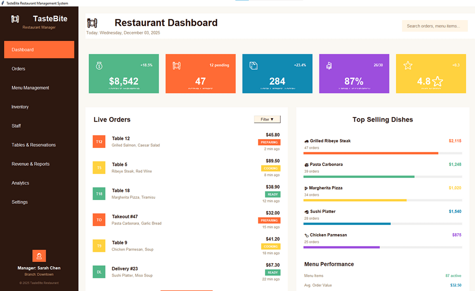Click the plate icon on active orders card
The width and height of the screenshot is (475, 291).
(177, 66)
